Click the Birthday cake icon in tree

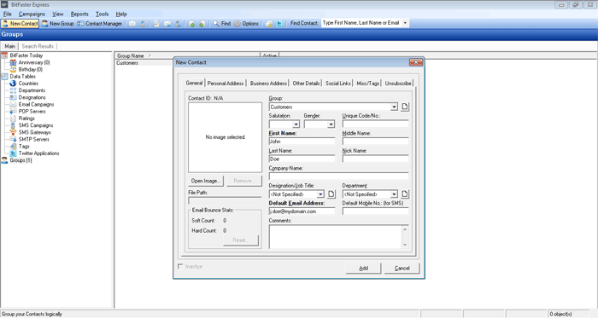coord(13,70)
